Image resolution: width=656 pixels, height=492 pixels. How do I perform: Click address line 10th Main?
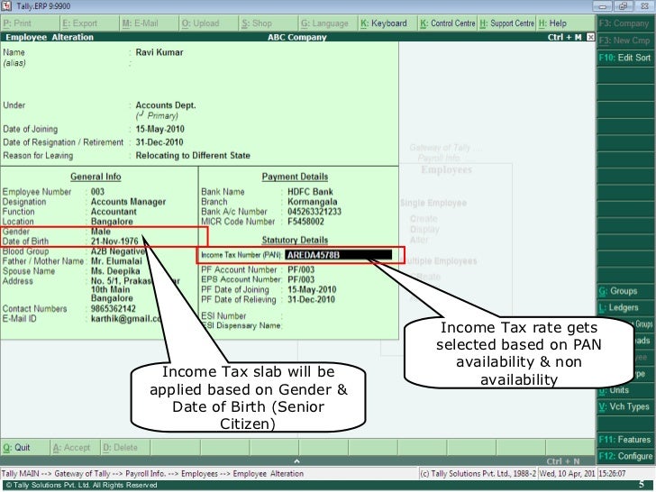point(111,289)
